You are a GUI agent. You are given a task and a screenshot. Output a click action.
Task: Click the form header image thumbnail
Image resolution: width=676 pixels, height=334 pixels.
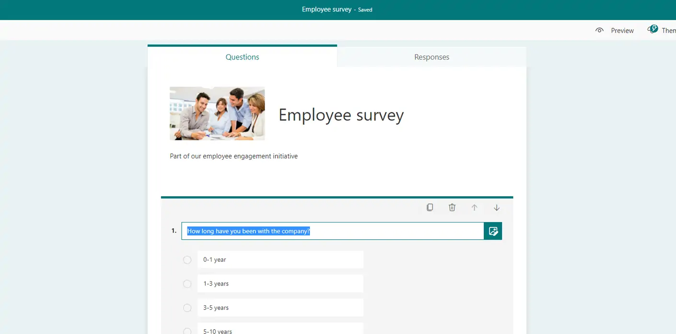tap(217, 113)
